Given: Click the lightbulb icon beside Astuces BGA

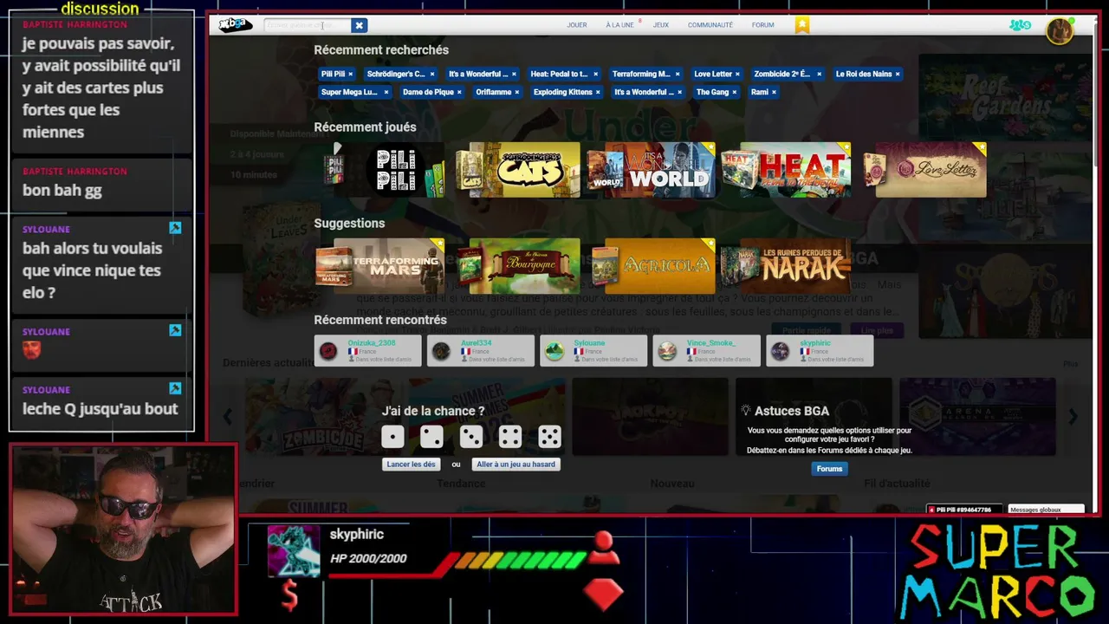Looking at the screenshot, I should 745,411.
